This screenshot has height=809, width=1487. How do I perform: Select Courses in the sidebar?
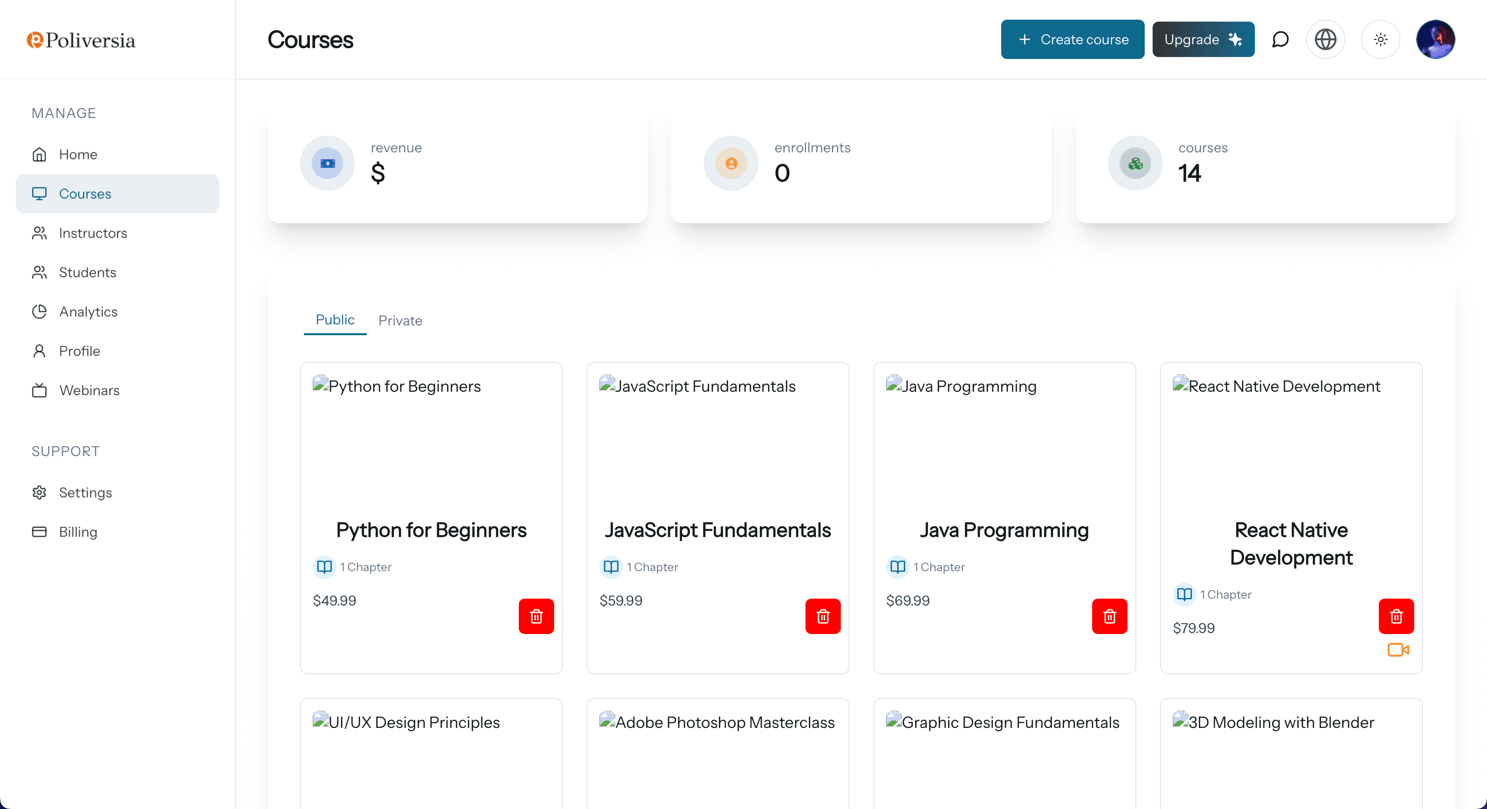click(x=117, y=193)
